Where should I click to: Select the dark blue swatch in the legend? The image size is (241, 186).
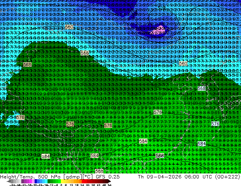36,181
